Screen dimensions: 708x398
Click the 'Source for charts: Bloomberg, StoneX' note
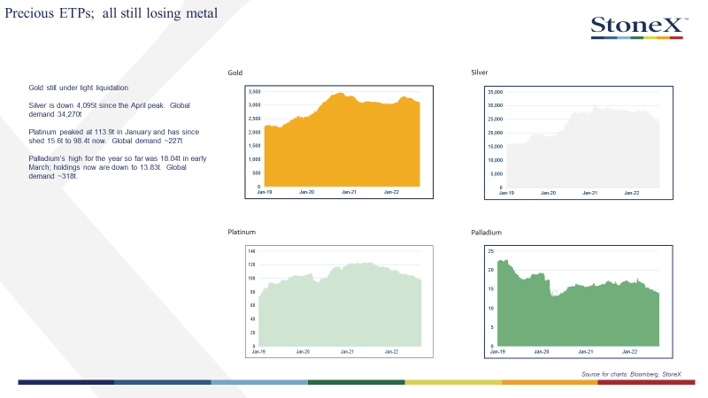(631, 374)
